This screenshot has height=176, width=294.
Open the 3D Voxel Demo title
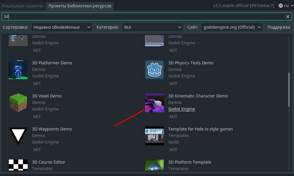coord(47,96)
